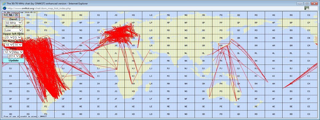The height and width of the screenshot is (120, 320).
Task: Expand the upper left field D selector
Action: pos(9,38)
